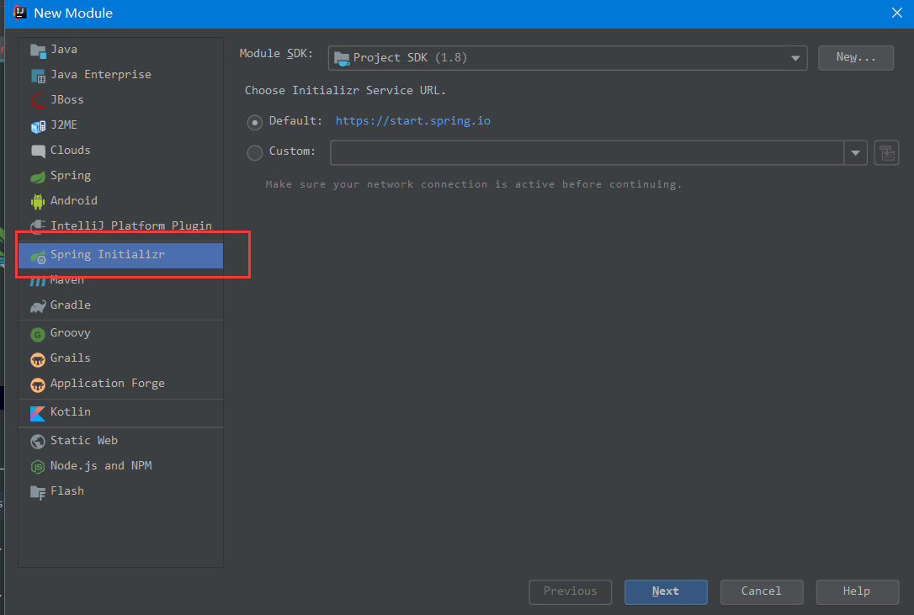Click the Flash folder icon

tap(38, 492)
